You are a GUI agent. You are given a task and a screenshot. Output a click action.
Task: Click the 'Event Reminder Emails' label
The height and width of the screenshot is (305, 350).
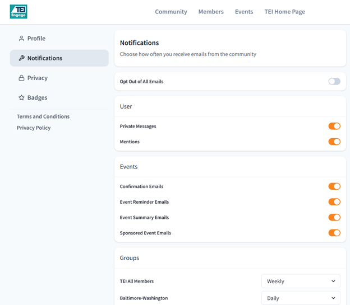coord(144,202)
